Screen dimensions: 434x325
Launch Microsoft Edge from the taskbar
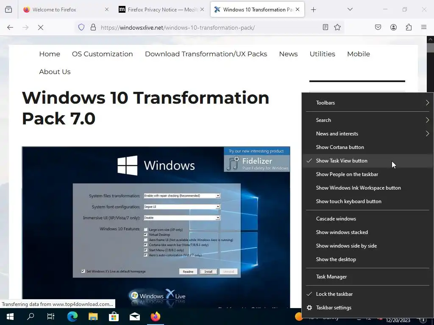[72, 317]
